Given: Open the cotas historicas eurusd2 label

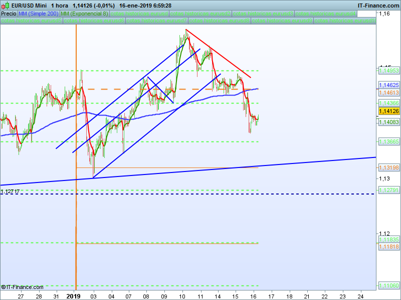Looking at the screenshot, I should pos(200,13).
